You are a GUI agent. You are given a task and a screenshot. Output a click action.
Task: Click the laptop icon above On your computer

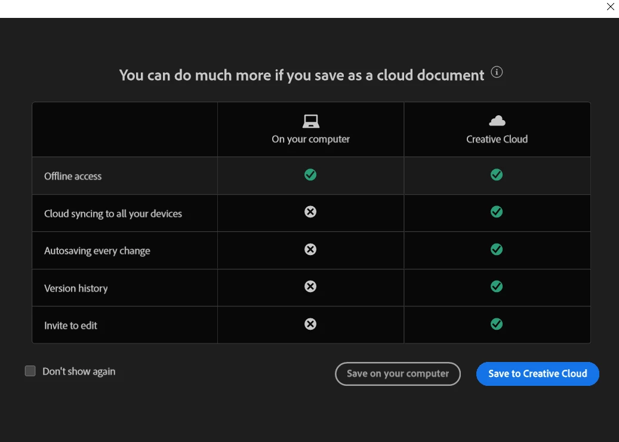click(310, 121)
